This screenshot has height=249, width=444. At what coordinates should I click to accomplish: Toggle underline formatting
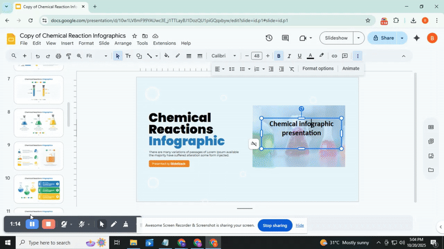(x=300, y=56)
